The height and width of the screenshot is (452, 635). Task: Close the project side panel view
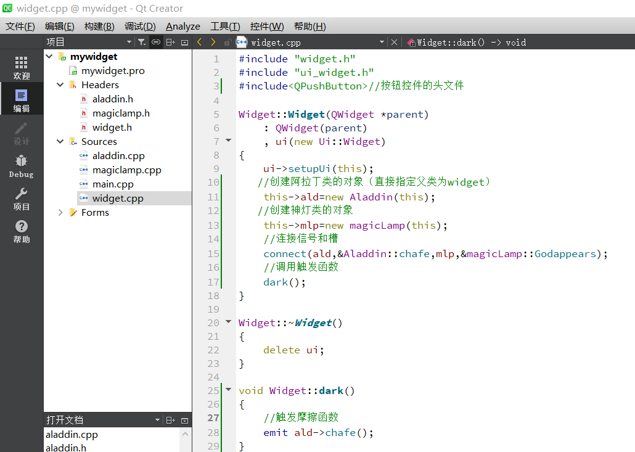pyautogui.click(x=185, y=42)
